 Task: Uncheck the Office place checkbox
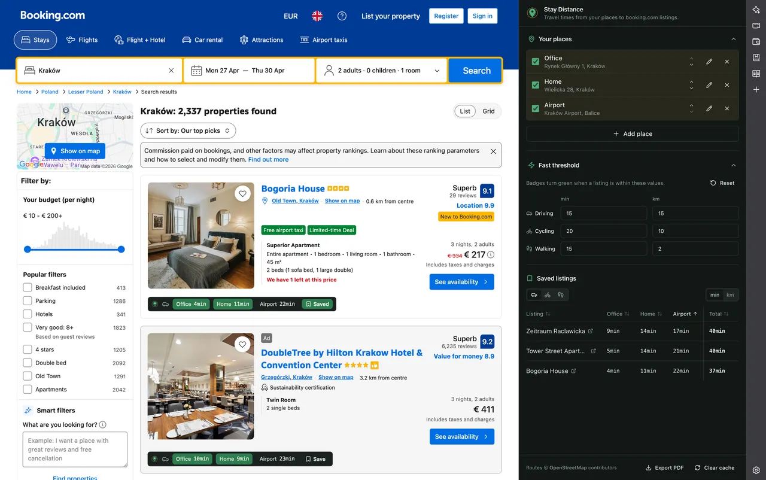click(536, 62)
